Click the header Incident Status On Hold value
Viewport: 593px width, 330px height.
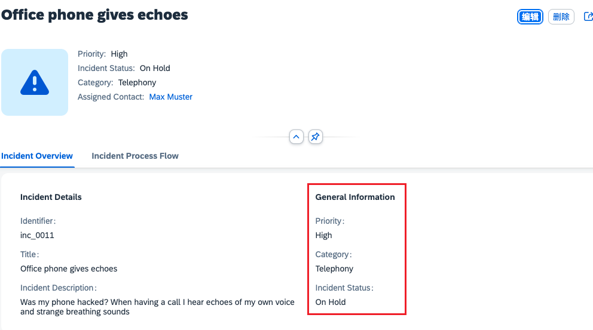pos(155,68)
